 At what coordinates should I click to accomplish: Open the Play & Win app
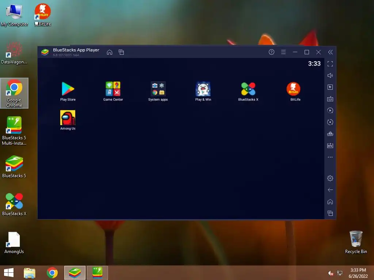click(x=203, y=92)
